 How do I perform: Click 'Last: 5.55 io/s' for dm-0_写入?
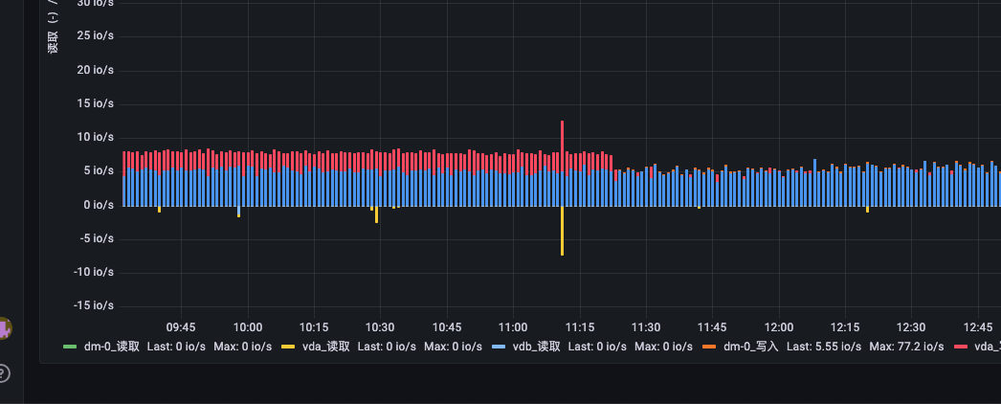tap(824, 347)
